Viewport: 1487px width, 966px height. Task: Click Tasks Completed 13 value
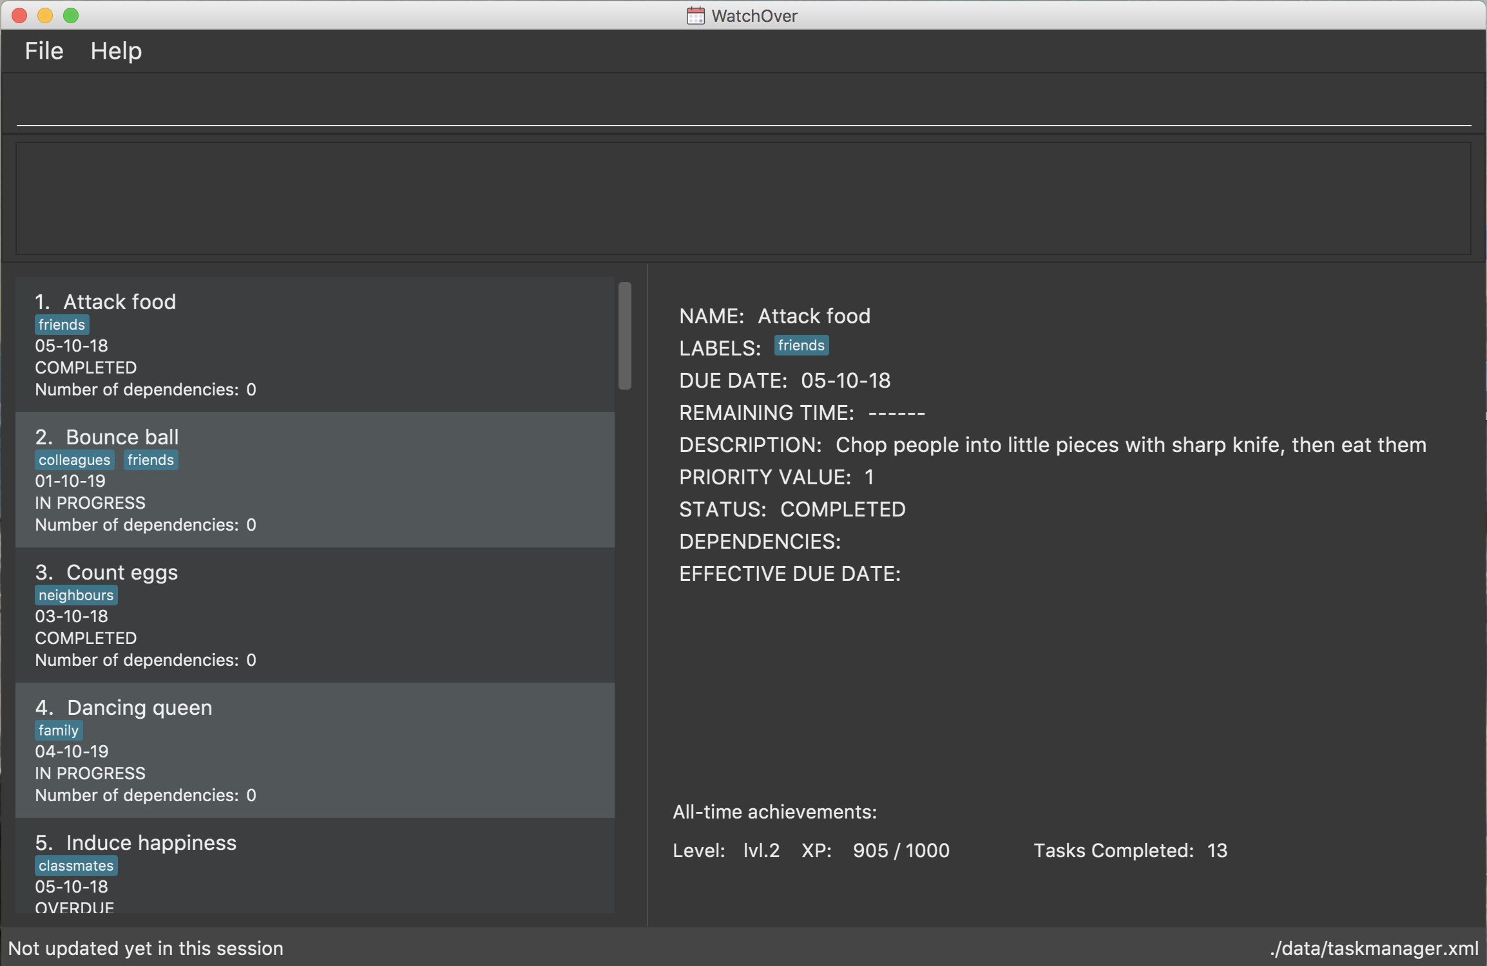coord(1217,851)
